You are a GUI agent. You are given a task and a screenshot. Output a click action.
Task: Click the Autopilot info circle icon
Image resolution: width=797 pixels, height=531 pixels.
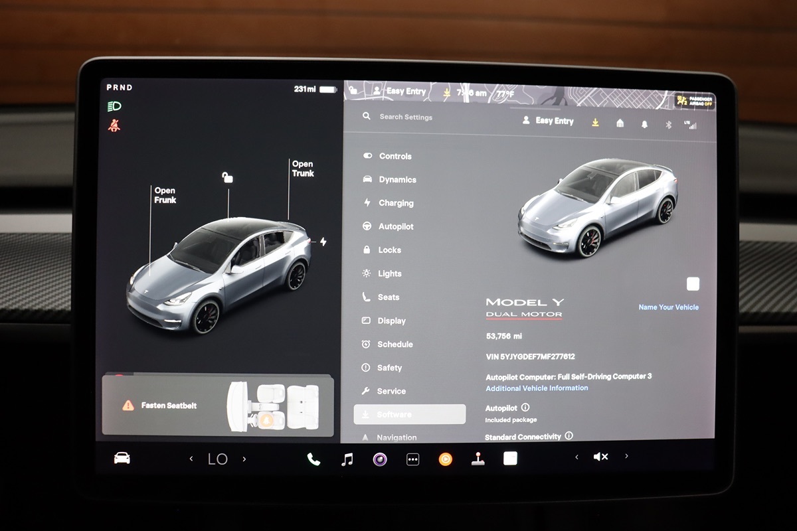tap(525, 408)
